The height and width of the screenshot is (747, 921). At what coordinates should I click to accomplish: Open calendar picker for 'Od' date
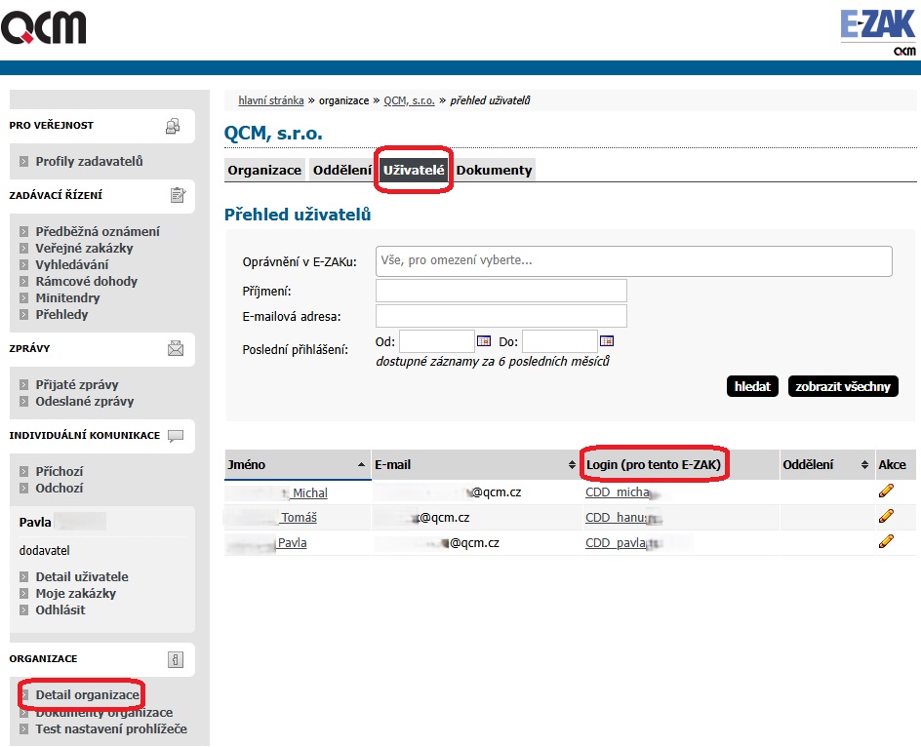(484, 341)
